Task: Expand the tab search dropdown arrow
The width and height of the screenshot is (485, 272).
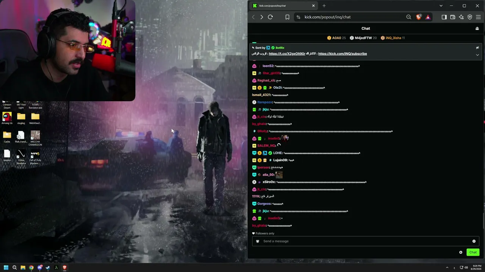Action: click(x=441, y=6)
